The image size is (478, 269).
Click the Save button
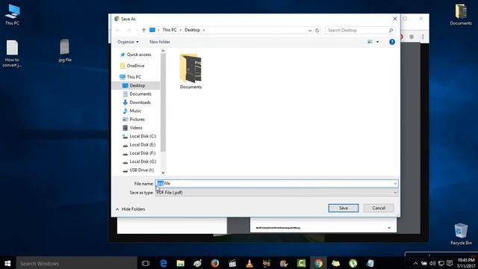click(x=344, y=208)
